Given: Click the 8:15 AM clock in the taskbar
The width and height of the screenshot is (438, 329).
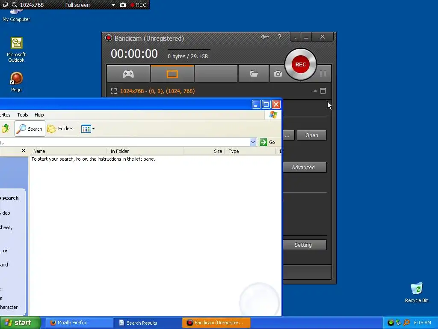Looking at the screenshot, I should coord(422,323).
